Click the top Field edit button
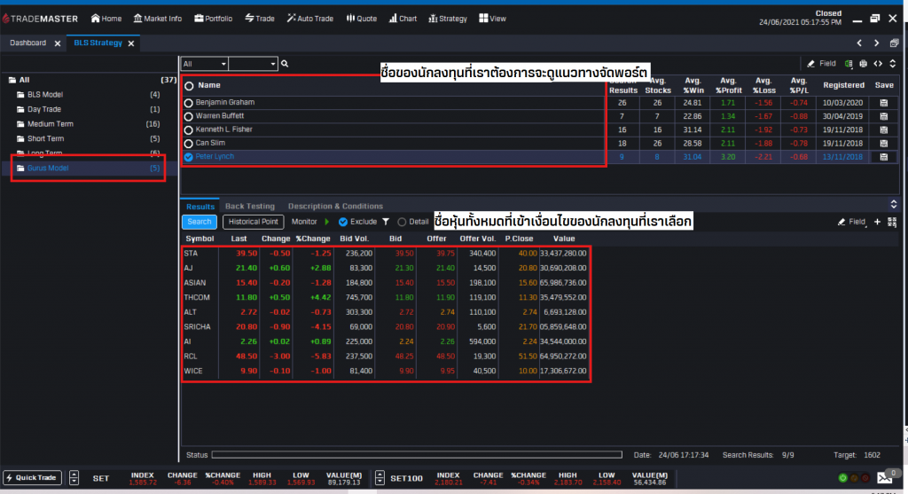 (x=822, y=64)
